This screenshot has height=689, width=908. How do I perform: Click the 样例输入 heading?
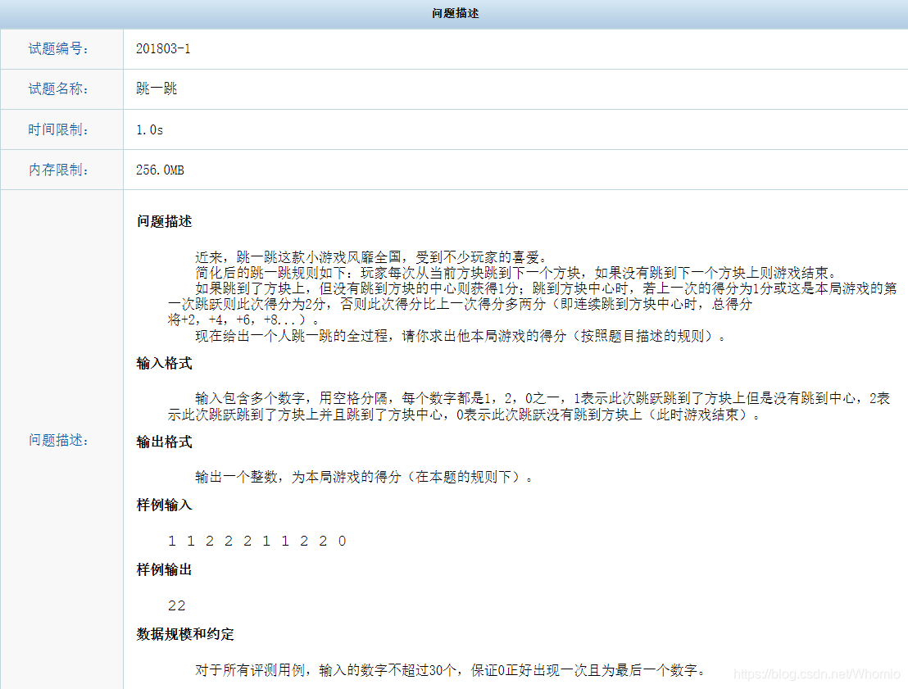[x=165, y=505]
